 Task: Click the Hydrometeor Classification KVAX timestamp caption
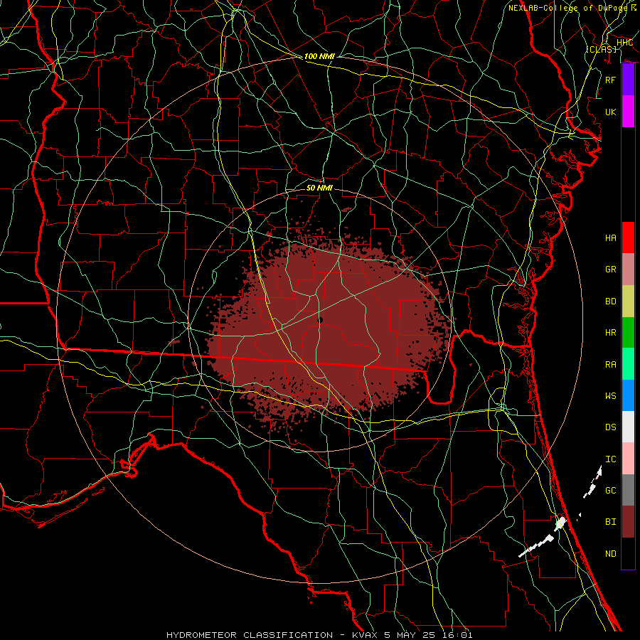click(319, 635)
